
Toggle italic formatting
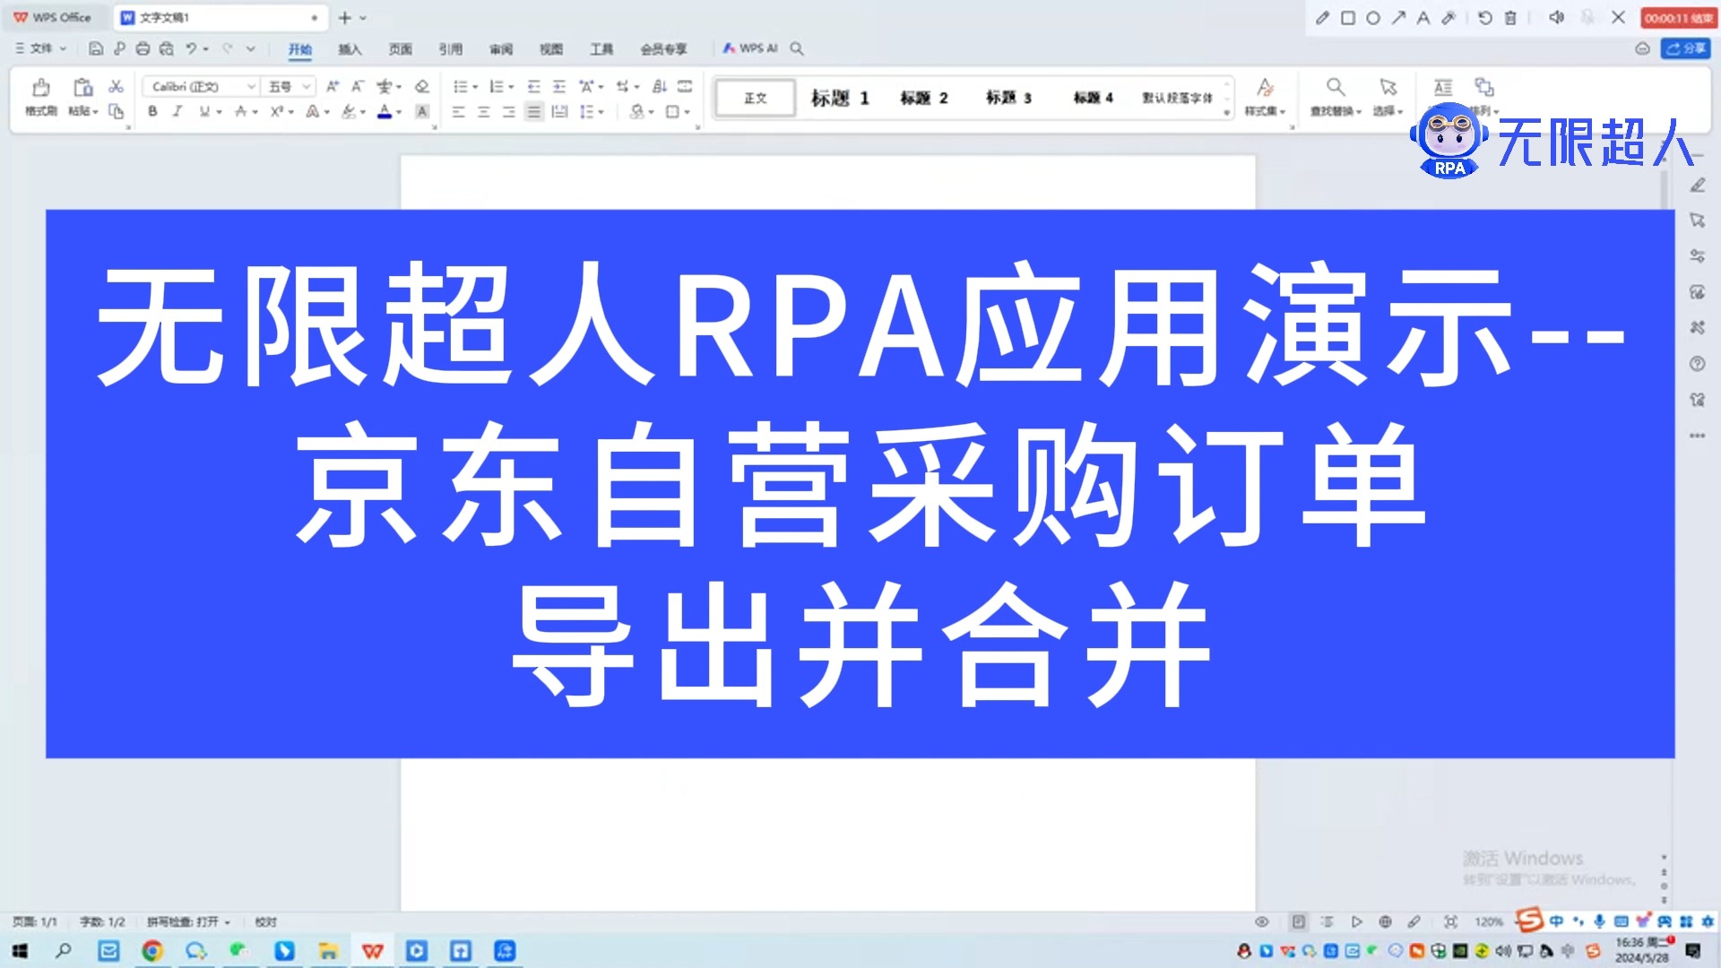[177, 112]
